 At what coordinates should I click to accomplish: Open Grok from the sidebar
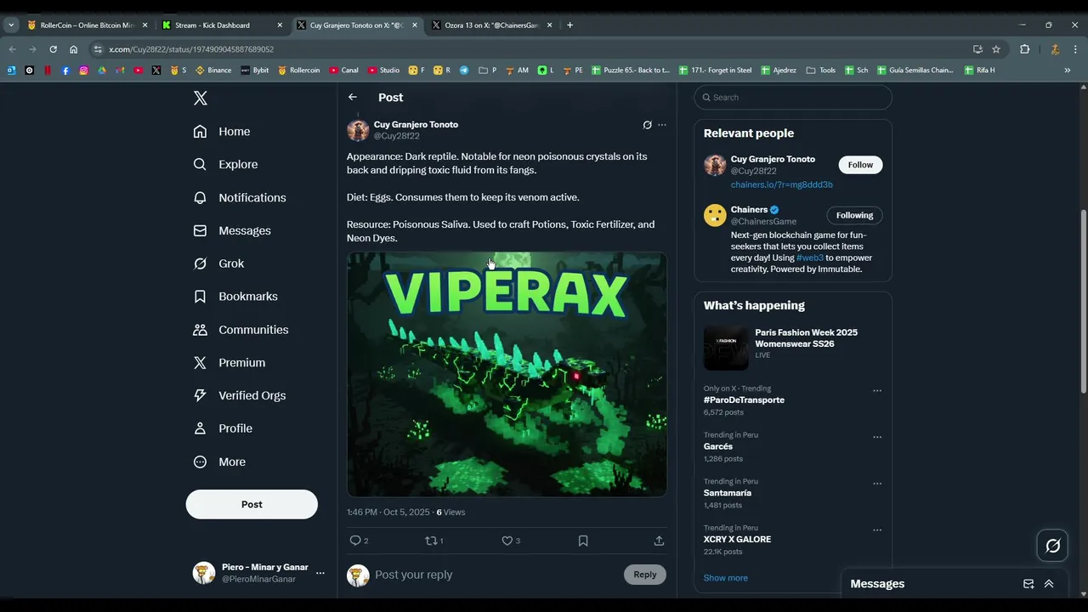(x=218, y=263)
